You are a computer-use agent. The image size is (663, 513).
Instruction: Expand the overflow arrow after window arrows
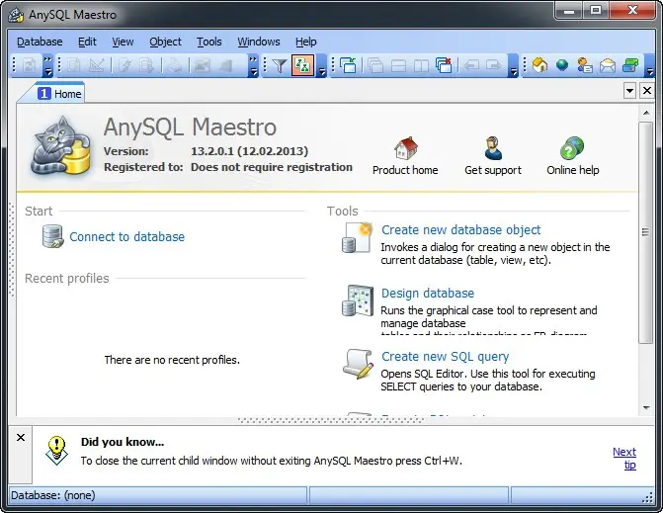click(x=514, y=65)
